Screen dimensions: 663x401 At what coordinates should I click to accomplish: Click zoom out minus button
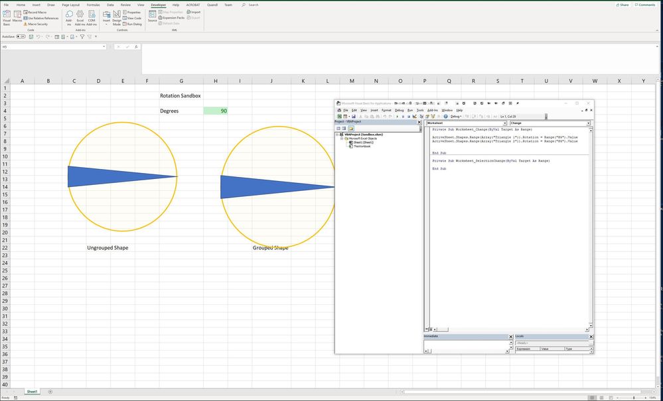coord(619,398)
